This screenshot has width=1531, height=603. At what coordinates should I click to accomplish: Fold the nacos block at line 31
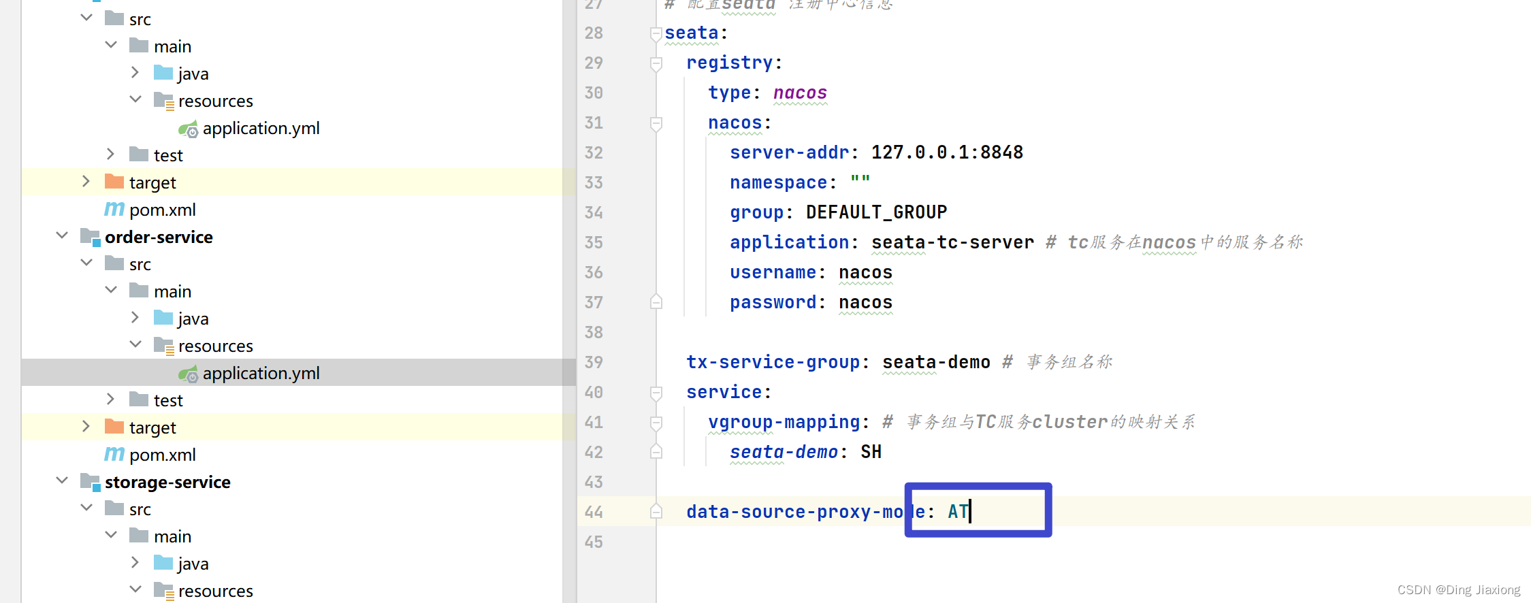tap(656, 123)
